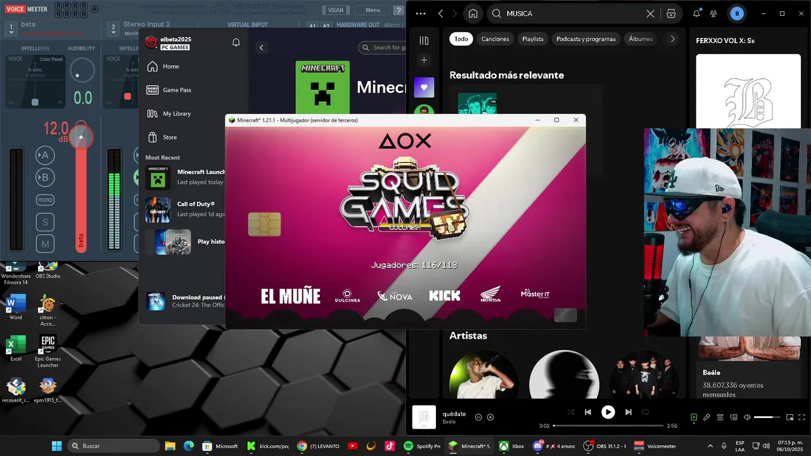Image resolution: width=811 pixels, height=456 pixels.
Task: Open Game Pass in Xbox sidebar
Action: tap(169, 90)
